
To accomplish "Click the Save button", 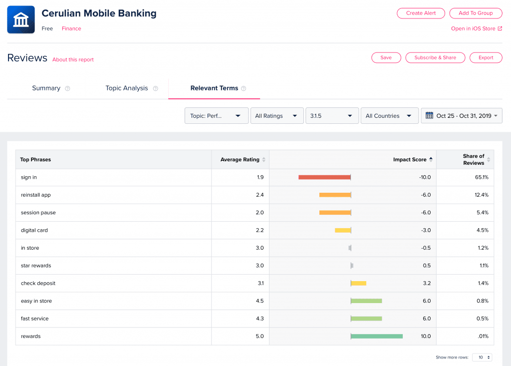I will (386, 57).
